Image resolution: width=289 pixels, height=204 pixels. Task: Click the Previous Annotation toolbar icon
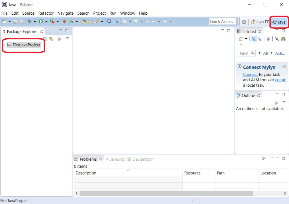click(136, 21)
